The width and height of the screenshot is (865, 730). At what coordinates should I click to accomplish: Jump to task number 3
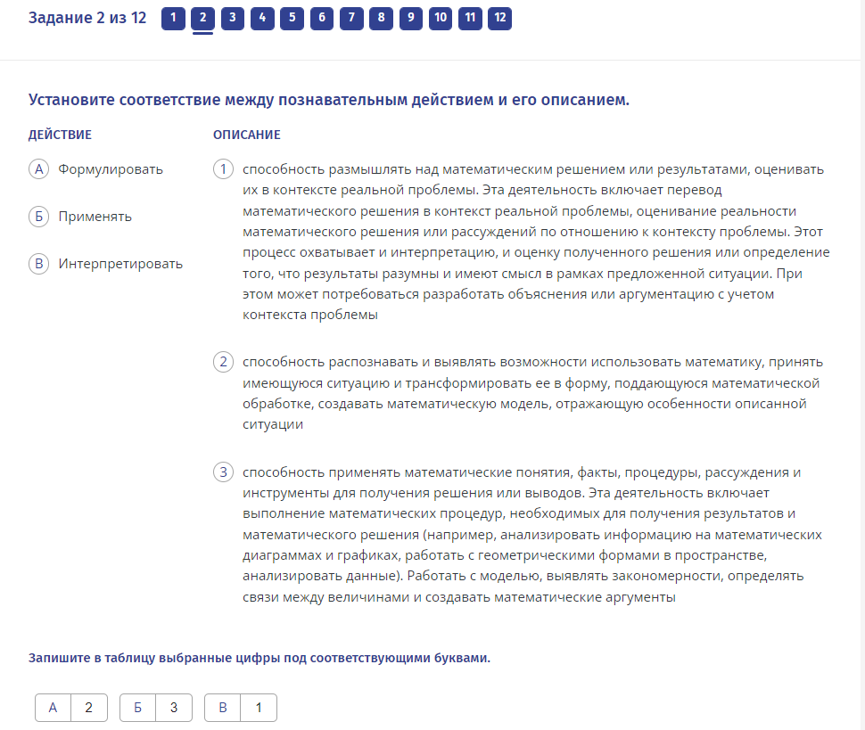[233, 18]
